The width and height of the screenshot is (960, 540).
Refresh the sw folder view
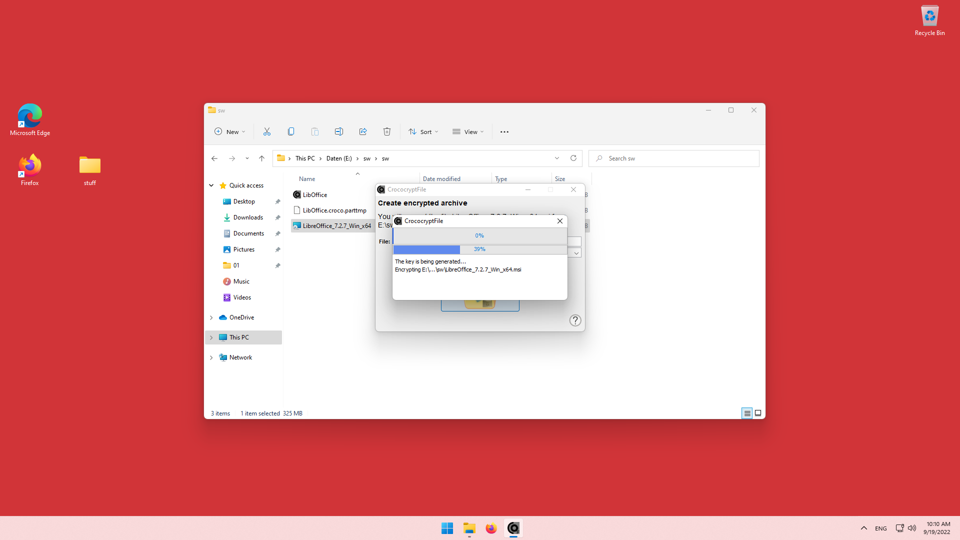(573, 158)
